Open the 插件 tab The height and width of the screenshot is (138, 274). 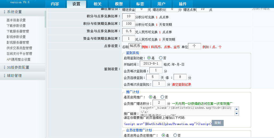coord(183,4)
